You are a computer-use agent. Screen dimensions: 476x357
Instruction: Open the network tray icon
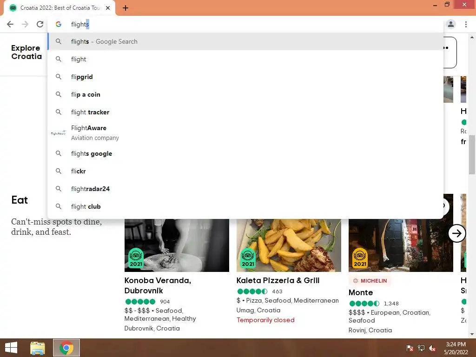[x=421, y=348]
